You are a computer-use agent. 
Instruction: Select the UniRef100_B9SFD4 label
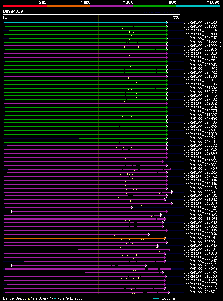pyautogui.click(x=200, y=249)
